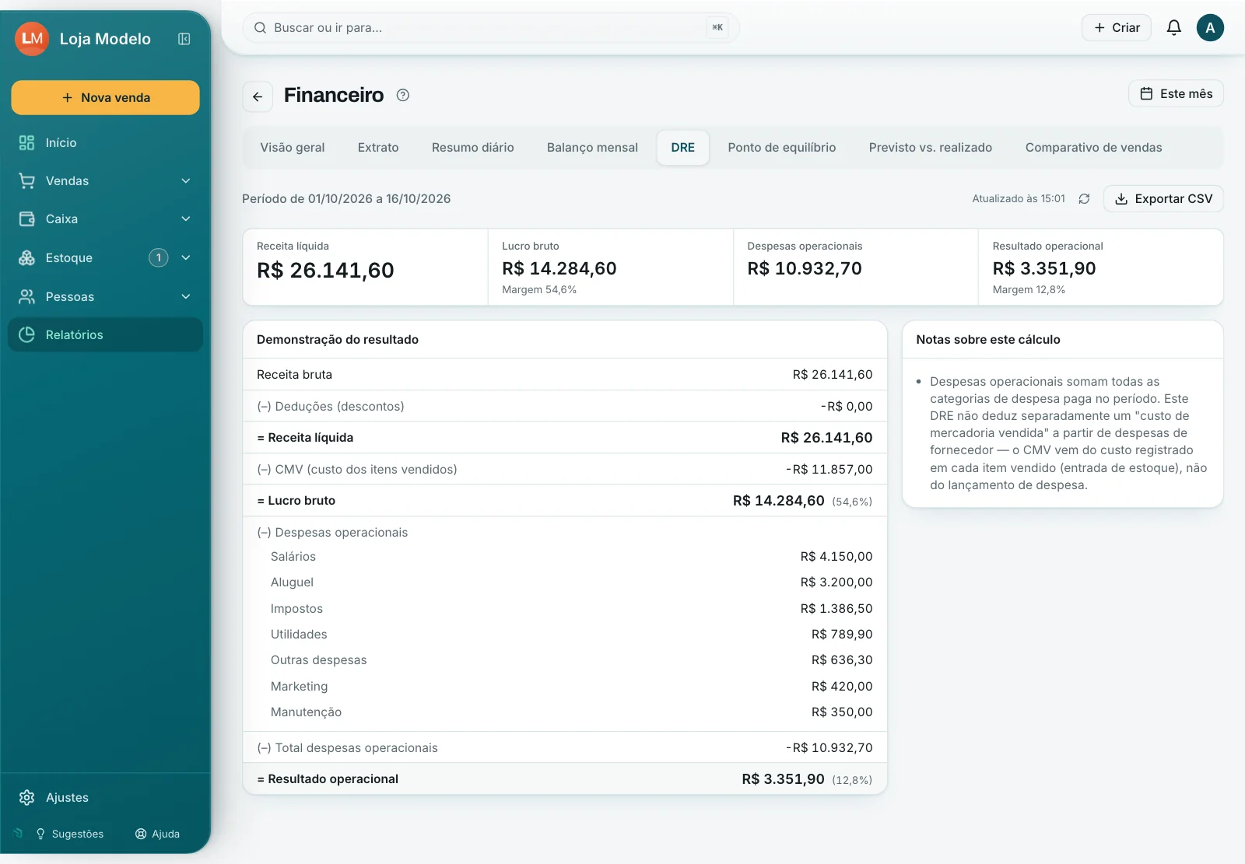This screenshot has height=864, width=1245.
Task: Open the Ajuda help link
Action: coord(157,834)
